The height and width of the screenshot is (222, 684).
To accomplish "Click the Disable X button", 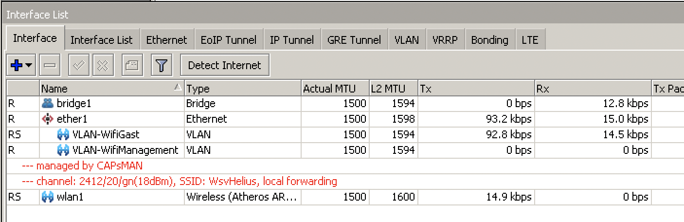I will 102,65.
